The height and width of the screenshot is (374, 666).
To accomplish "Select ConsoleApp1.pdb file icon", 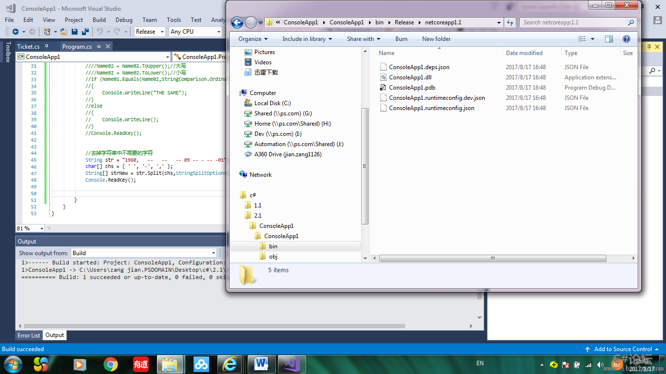I will tap(384, 88).
